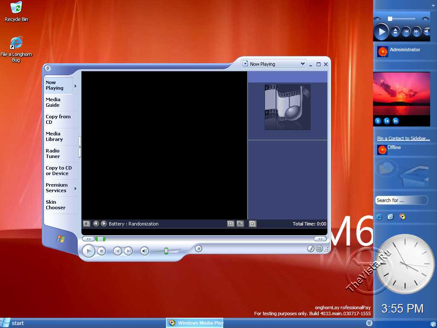437x328 pixels.
Task: Open the Media Library tab
Action: click(x=54, y=136)
